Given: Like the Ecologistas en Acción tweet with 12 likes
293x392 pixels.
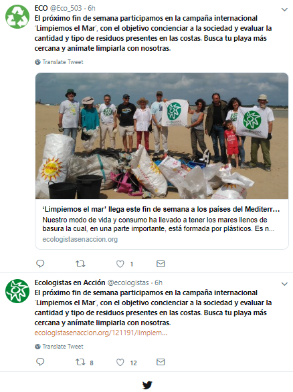Looking at the screenshot, I should pos(120,362).
